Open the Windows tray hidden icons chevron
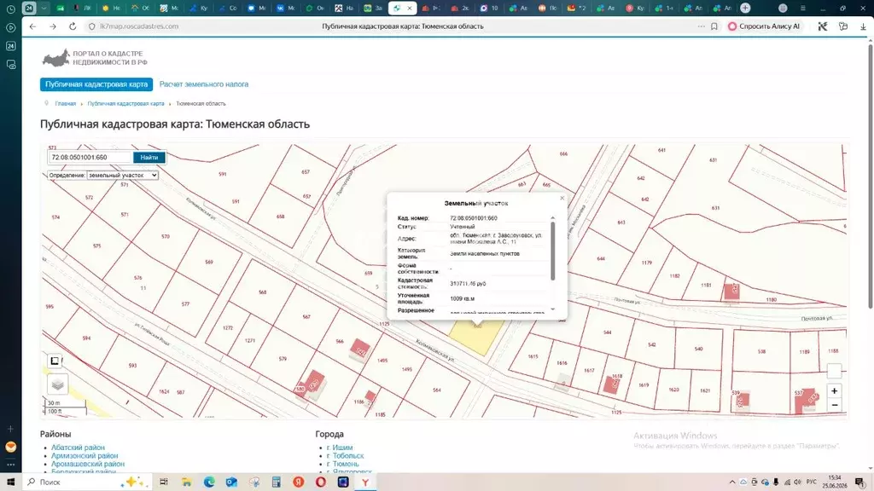The width and height of the screenshot is (874, 491). pos(731,482)
